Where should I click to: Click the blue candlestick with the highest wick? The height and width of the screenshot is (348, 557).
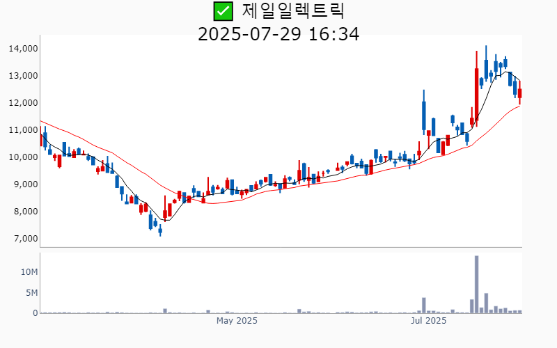click(486, 63)
